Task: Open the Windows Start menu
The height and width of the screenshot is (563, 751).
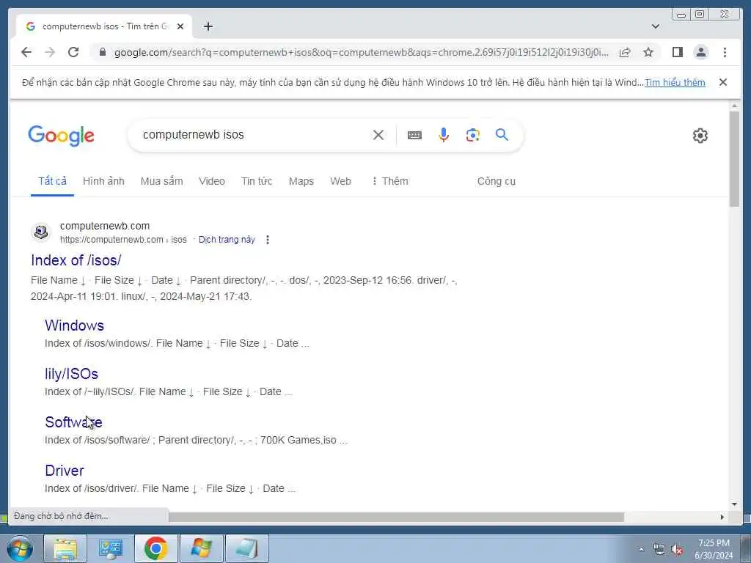Action: tap(19, 548)
